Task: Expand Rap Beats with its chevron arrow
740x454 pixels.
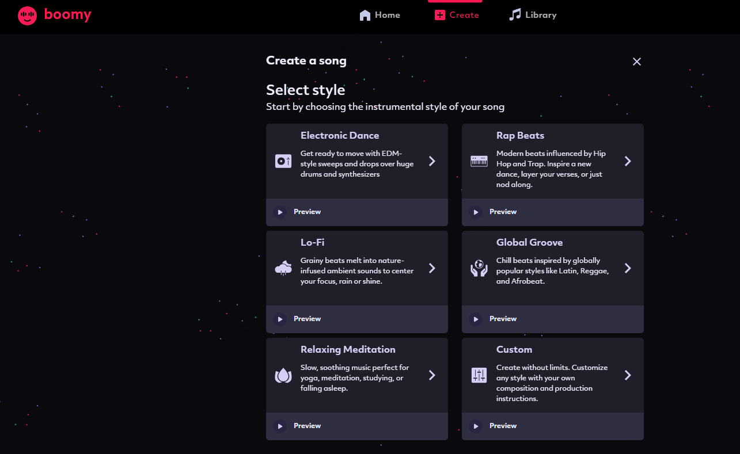Action: (x=628, y=161)
